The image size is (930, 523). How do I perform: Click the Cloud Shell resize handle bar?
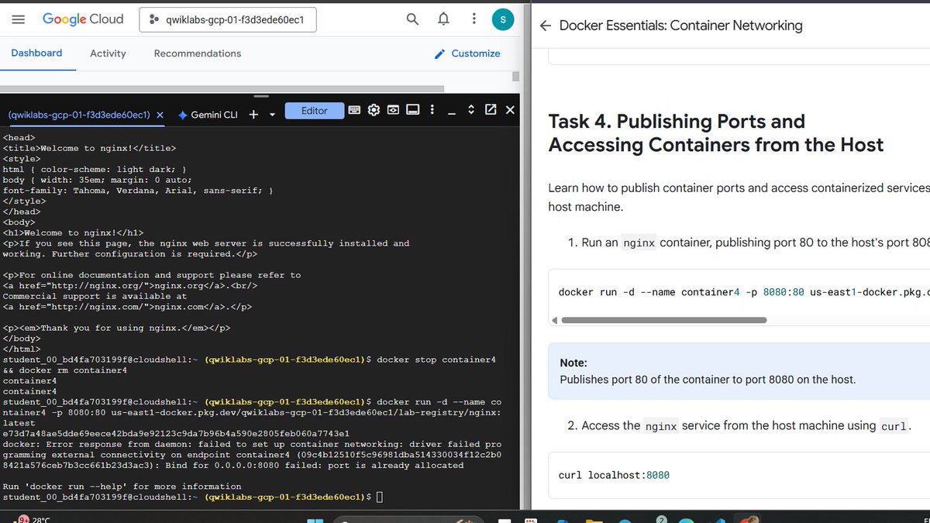click(x=262, y=97)
